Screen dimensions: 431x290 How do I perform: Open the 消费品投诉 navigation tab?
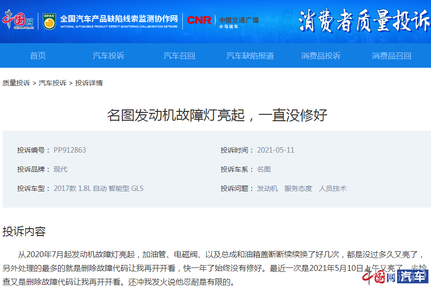point(321,56)
